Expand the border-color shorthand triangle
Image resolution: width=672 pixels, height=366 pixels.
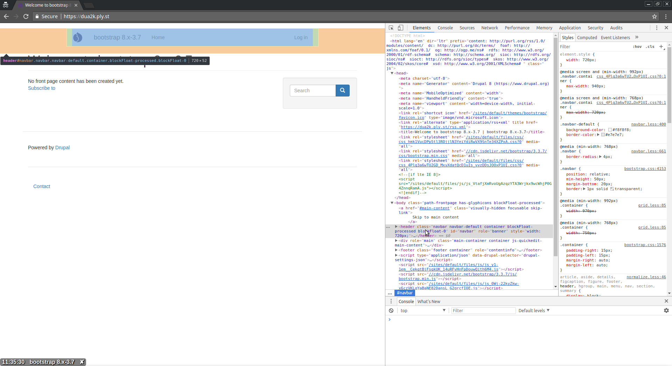[x=598, y=135]
